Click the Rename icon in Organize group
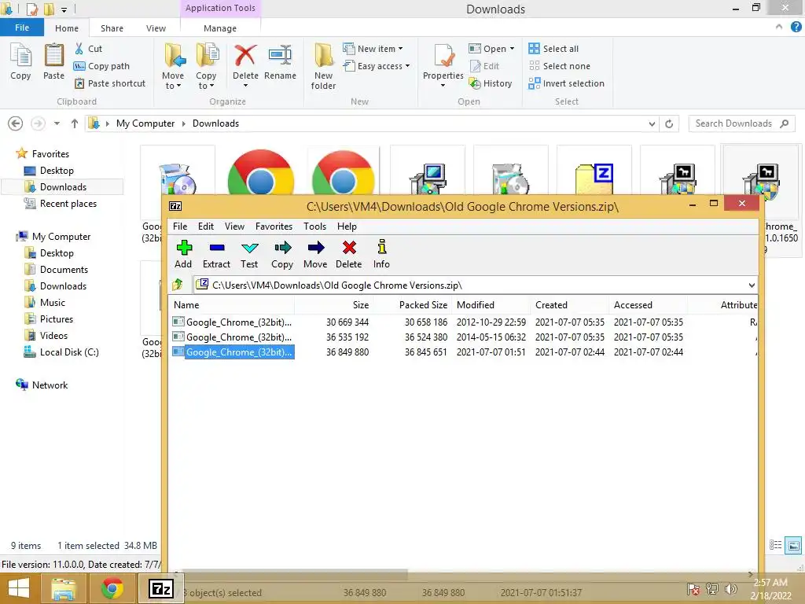Screen dimensions: 805x604 [281, 62]
